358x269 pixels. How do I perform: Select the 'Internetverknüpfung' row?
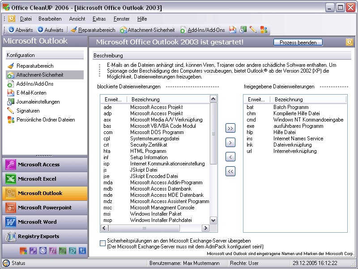point(295,151)
